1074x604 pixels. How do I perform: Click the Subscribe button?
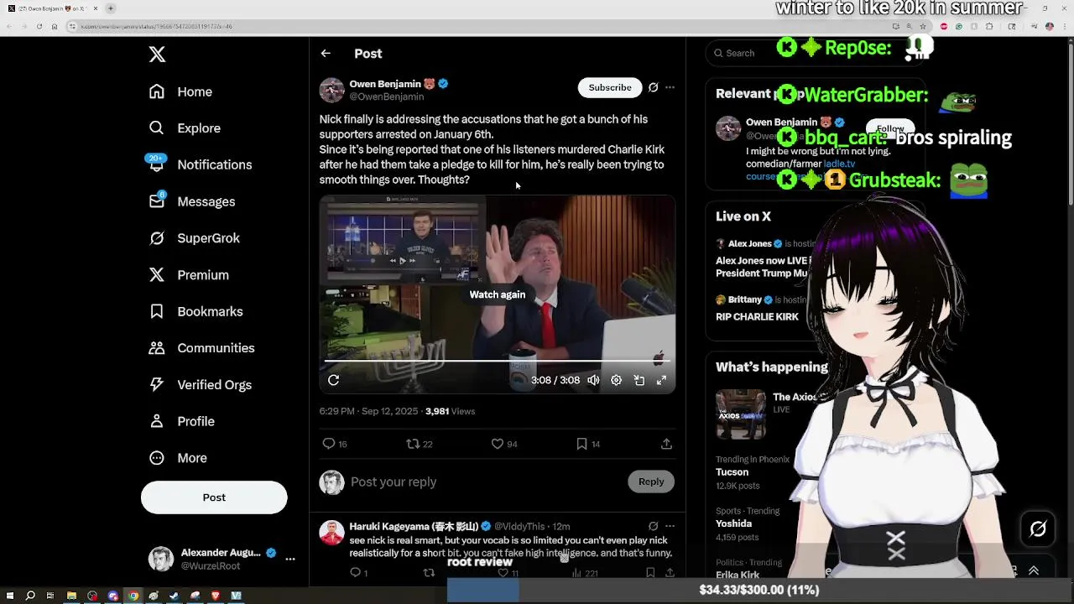coord(610,87)
